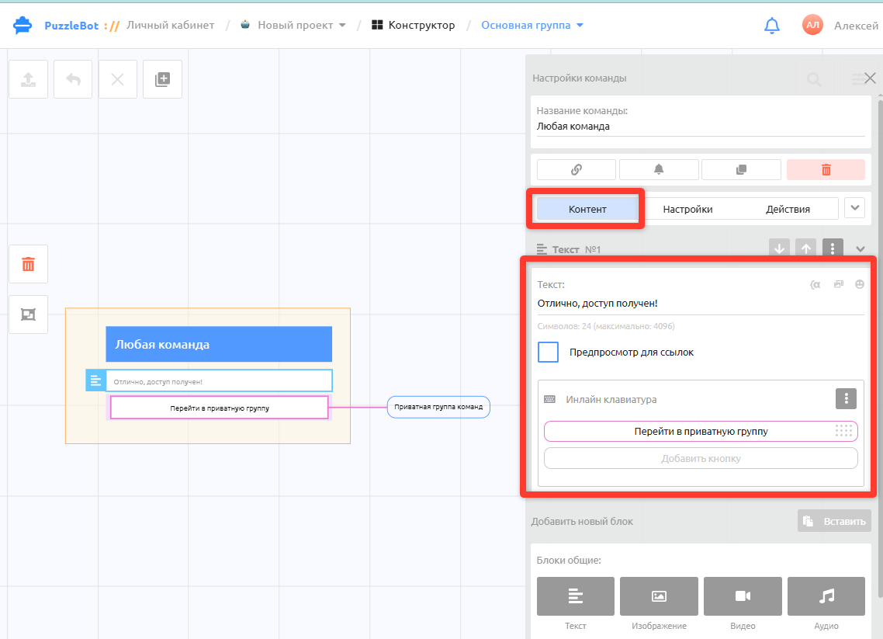Click the add new command icon
883x639 pixels.
coord(163,79)
